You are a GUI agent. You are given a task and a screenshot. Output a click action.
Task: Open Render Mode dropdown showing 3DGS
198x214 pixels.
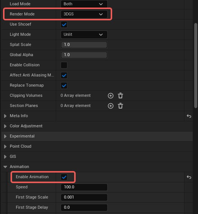point(84,14)
